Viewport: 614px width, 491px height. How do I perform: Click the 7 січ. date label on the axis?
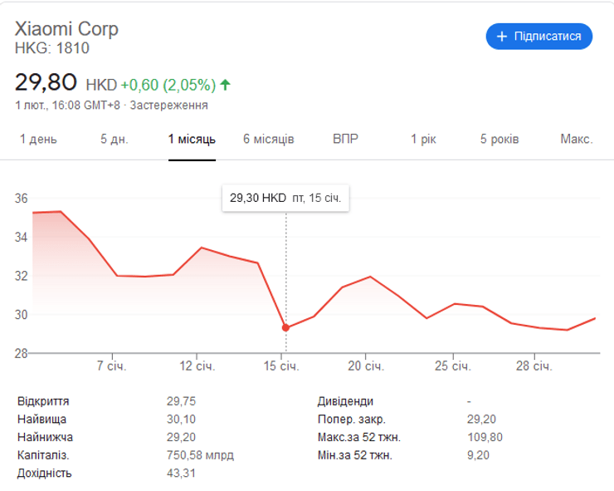[111, 366]
